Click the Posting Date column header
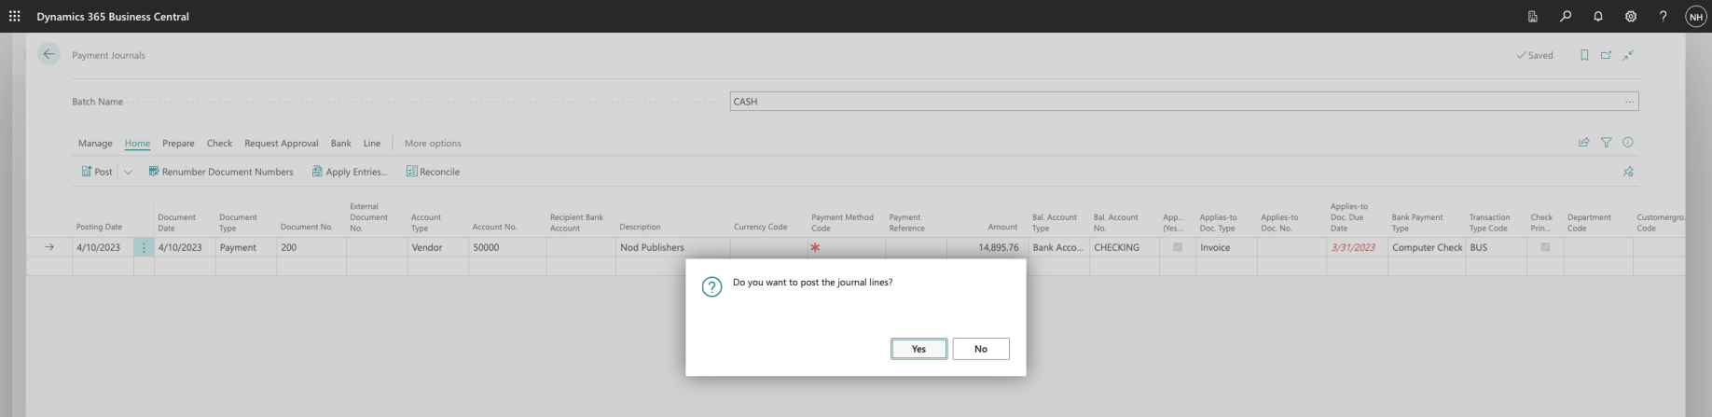 (x=99, y=227)
